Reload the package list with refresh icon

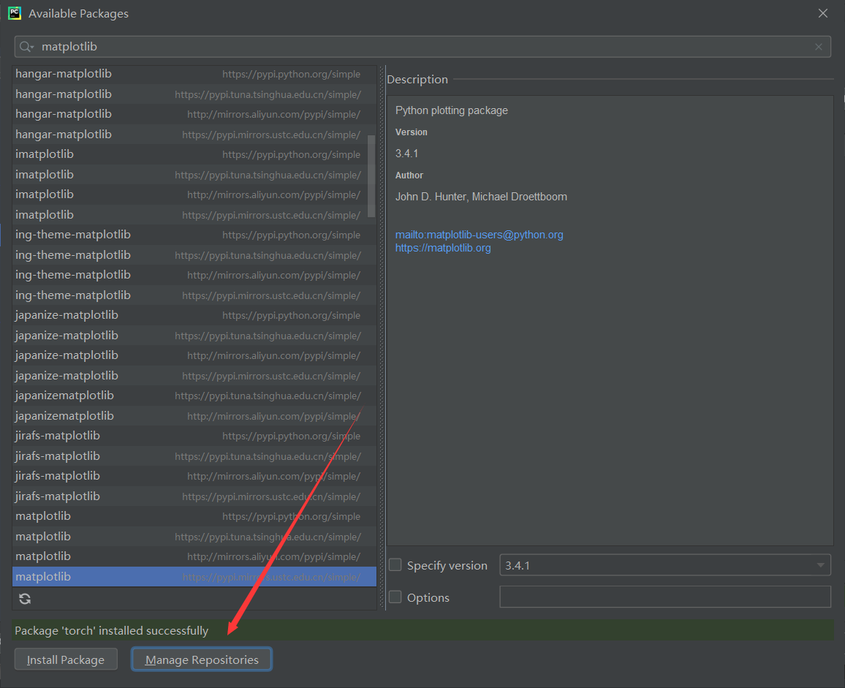[25, 599]
